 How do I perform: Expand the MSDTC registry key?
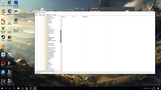44,60
